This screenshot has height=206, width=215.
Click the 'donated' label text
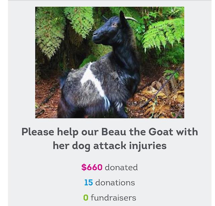pos(121,167)
